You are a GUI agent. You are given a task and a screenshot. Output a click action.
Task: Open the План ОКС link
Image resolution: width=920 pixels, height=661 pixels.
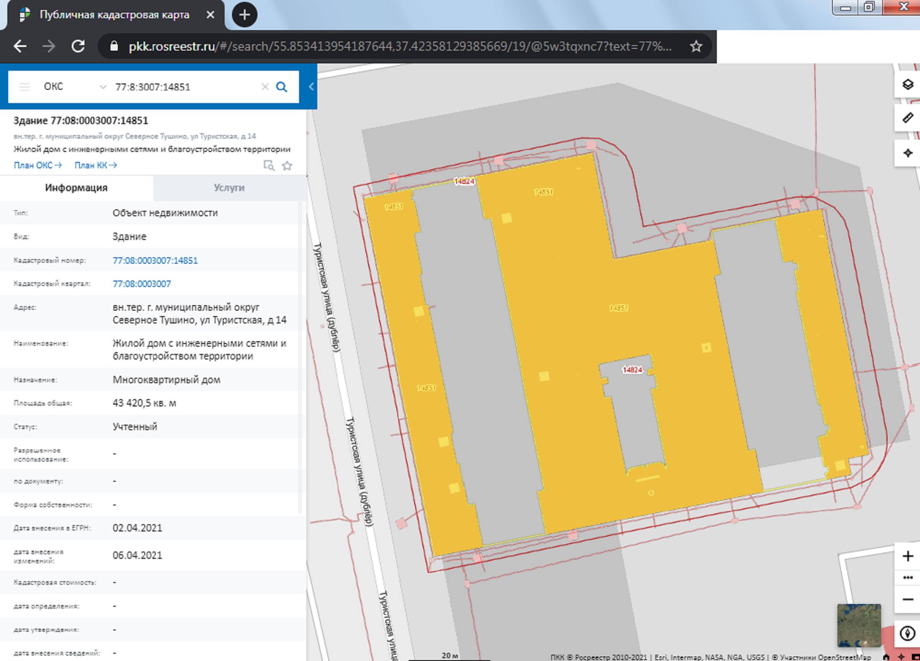tap(37, 166)
